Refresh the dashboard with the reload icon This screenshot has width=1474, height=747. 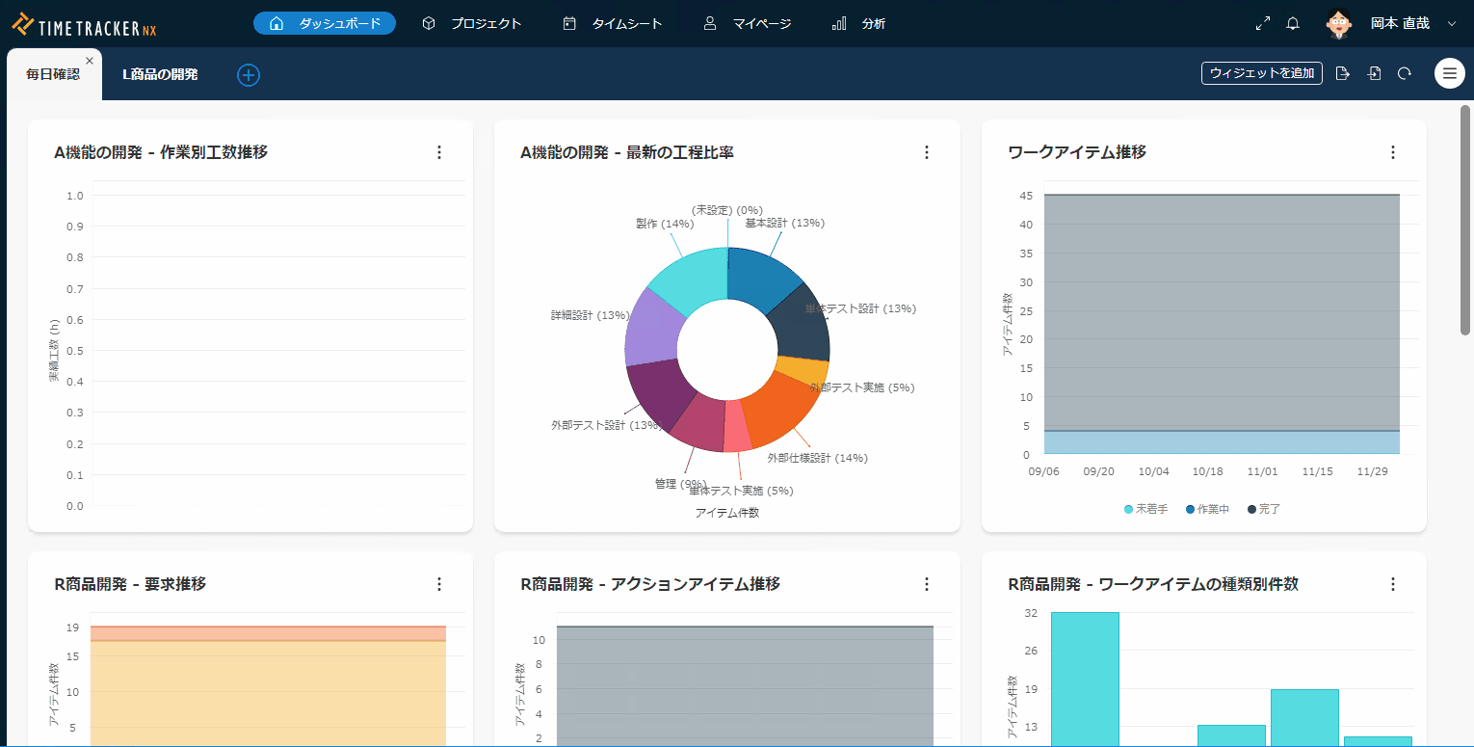(x=1405, y=73)
